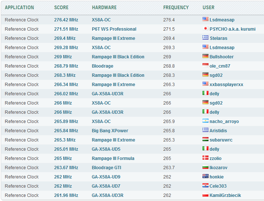Open user profile Cele303
The width and height of the screenshot is (264, 201).
click(218, 186)
